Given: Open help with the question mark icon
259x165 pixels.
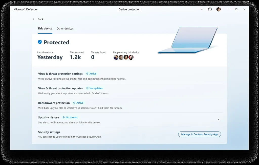Looking at the screenshot, I should (x=210, y=9).
